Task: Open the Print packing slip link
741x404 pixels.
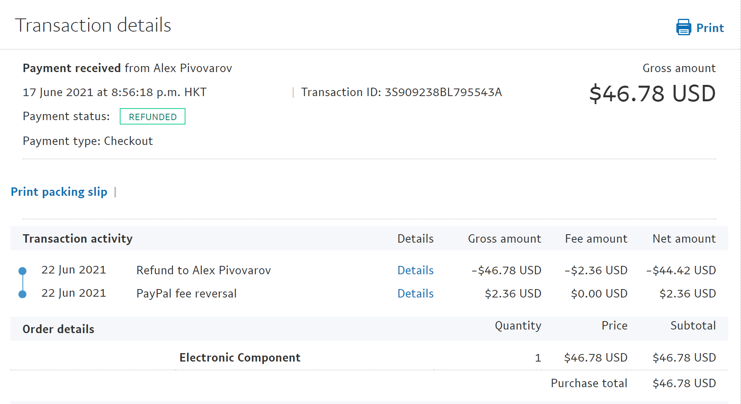Action: [59, 192]
